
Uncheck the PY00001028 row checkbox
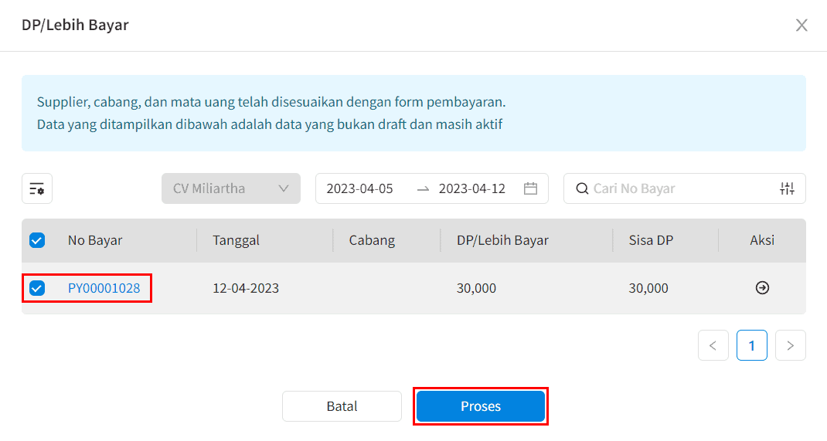[37, 288]
